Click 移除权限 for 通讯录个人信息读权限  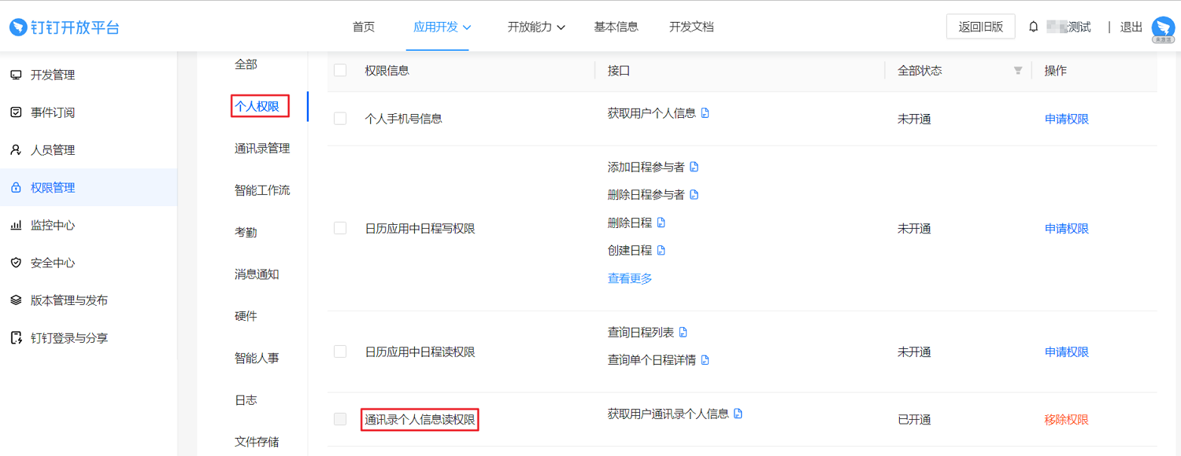[1067, 420]
